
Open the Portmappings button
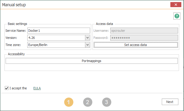pos(92,61)
